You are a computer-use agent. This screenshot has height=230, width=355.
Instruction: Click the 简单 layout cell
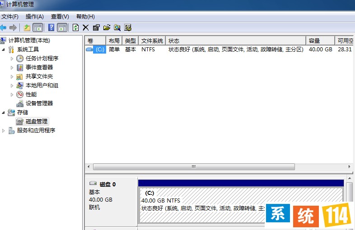coord(114,50)
